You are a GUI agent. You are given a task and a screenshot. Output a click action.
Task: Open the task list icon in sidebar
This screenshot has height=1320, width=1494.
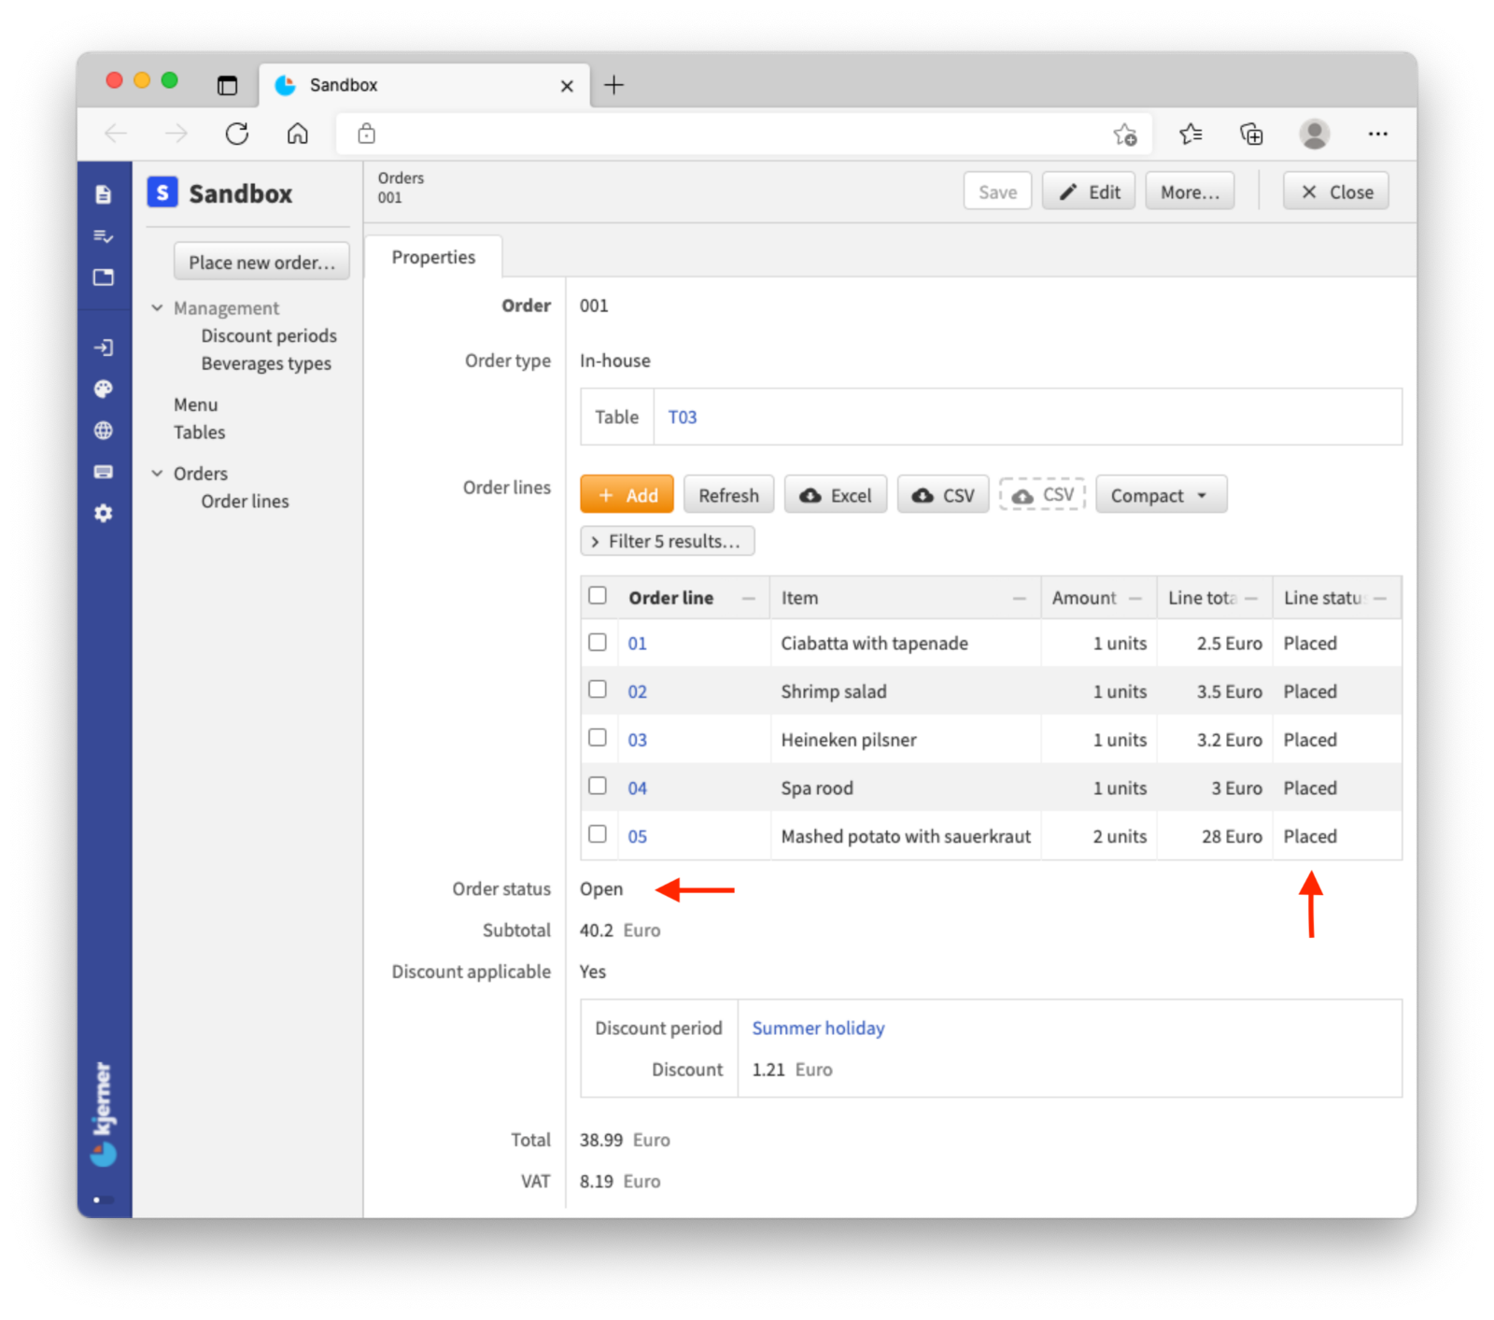[104, 236]
